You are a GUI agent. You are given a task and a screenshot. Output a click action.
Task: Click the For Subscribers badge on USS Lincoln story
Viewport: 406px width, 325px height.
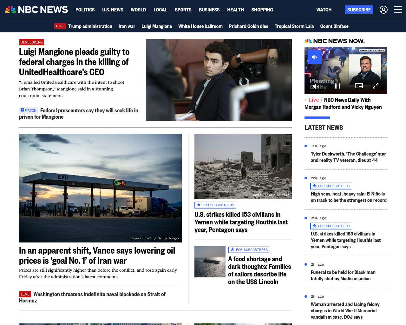tap(249, 250)
